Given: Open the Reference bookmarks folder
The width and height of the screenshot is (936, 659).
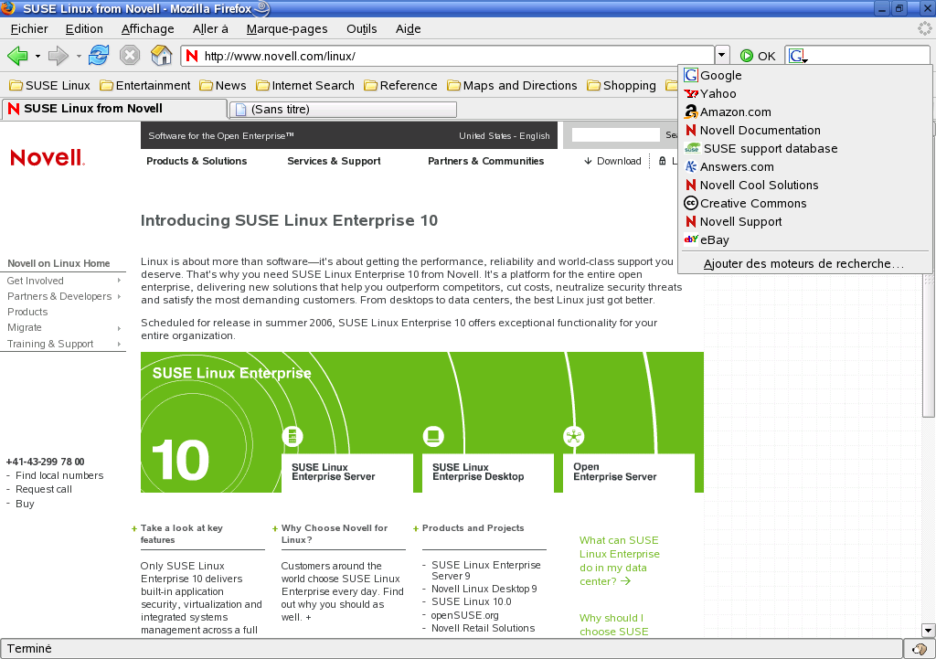Looking at the screenshot, I should coord(400,85).
